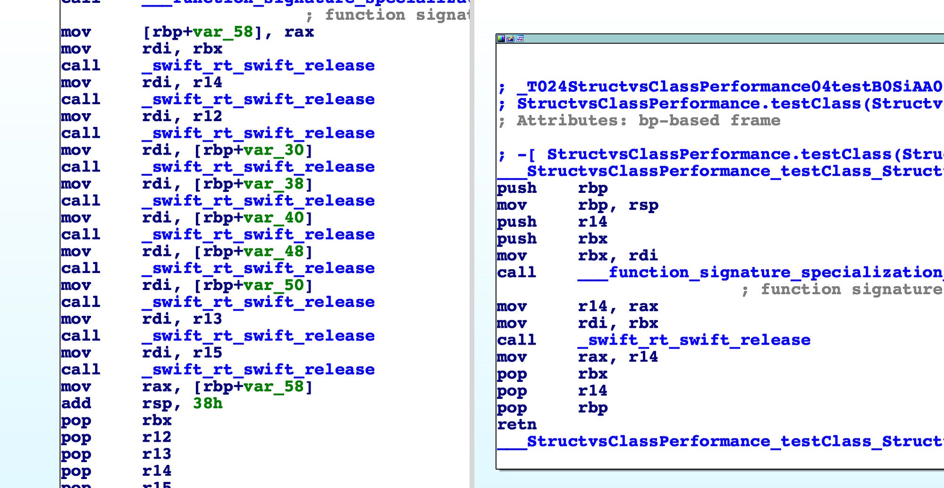Select 'mov rdi, rbx' in the left block
The width and height of the screenshot is (944, 488).
pos(142,49)
